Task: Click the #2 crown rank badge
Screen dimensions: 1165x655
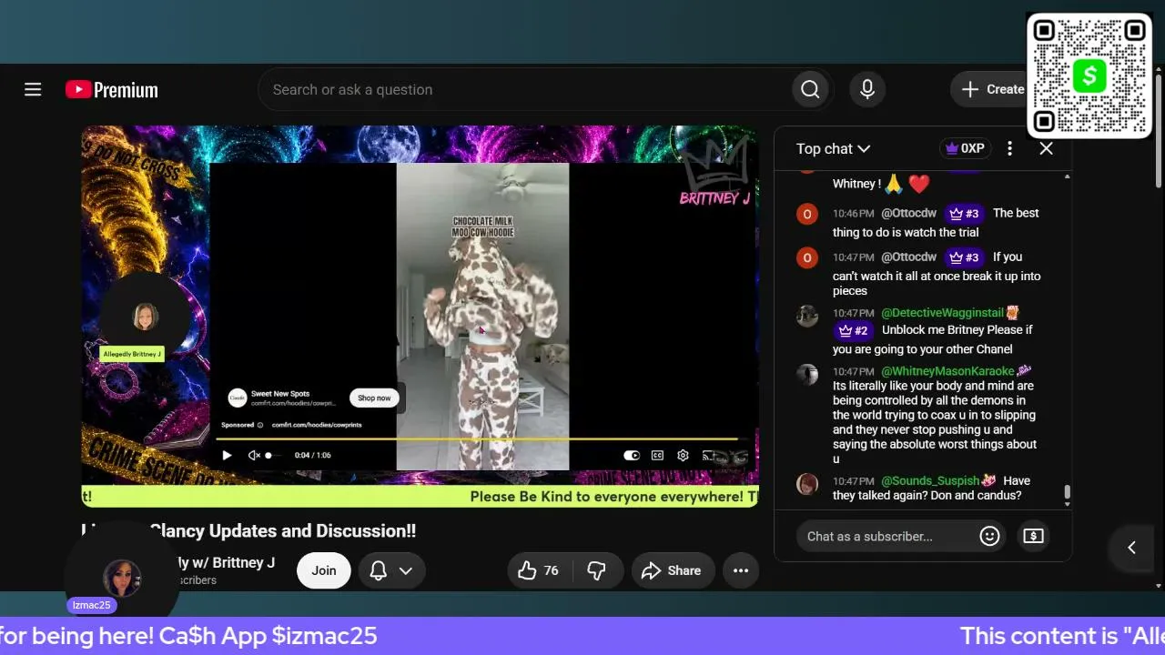Action: (x=854, y=330)
